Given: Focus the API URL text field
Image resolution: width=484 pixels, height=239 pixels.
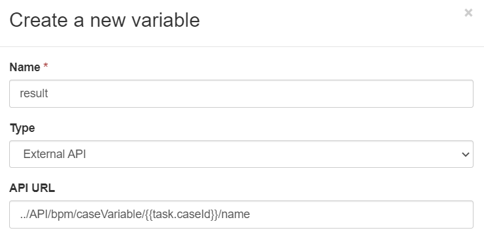Looking at the screenshot, I should click(x=241, y=214).
